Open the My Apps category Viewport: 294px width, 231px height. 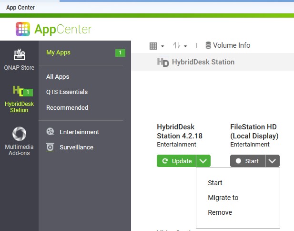pos(58,52)
